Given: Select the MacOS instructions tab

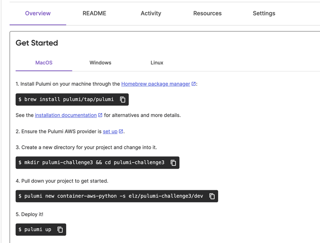Looking at the screenshot, I should pyautogui.click(x=44, y=63).
